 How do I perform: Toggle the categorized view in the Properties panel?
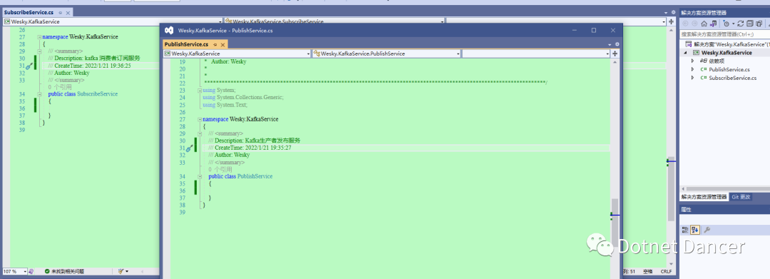[x=686, y=229]
